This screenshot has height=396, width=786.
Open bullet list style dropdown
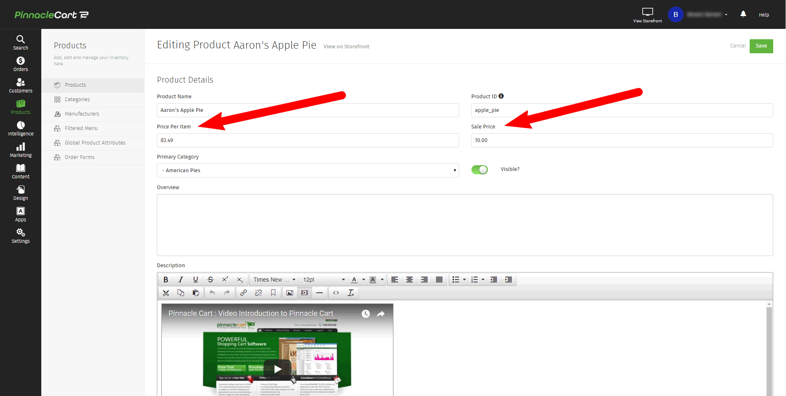coord(464,280)
